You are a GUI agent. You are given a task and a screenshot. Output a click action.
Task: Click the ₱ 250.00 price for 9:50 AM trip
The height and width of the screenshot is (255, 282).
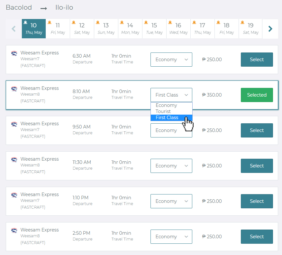(x=212, y=130)
